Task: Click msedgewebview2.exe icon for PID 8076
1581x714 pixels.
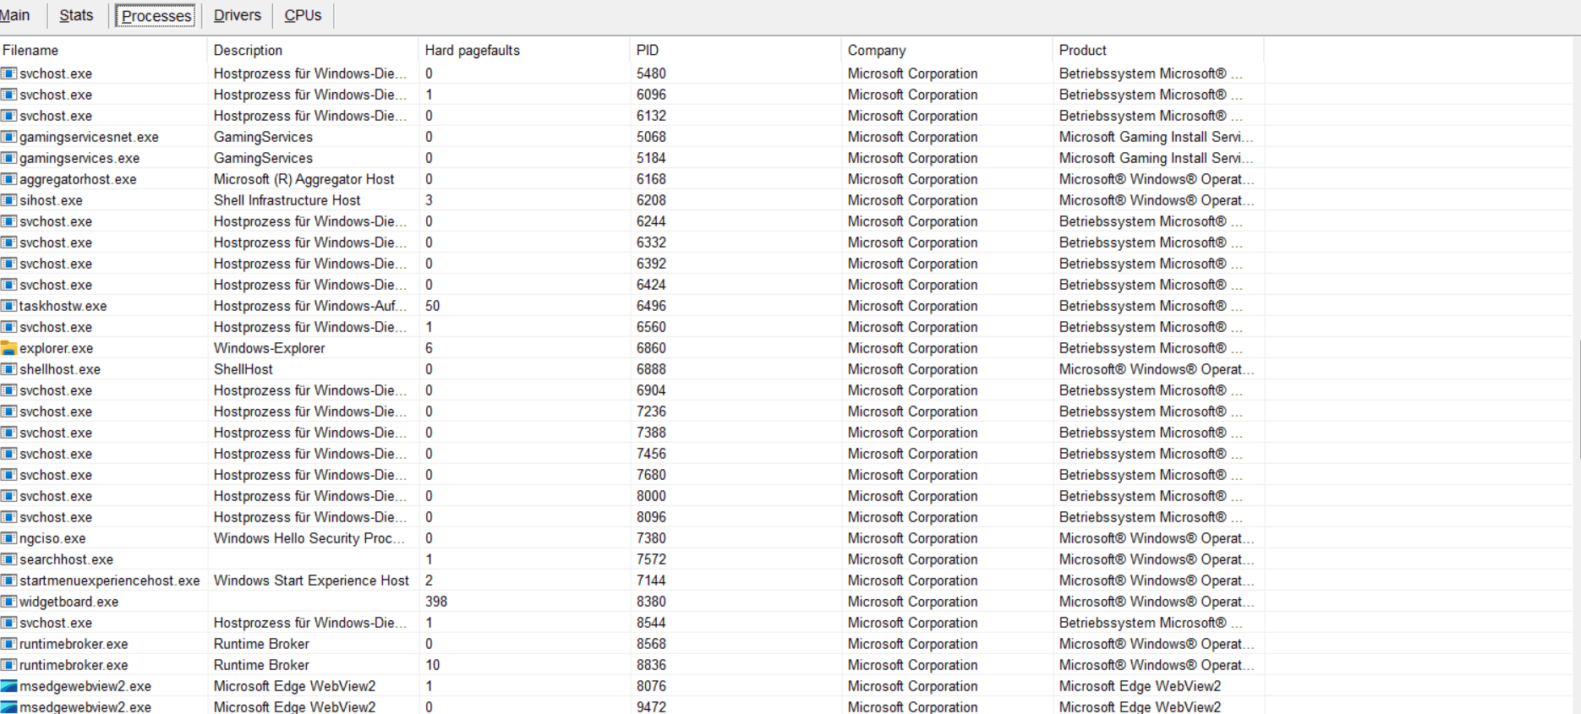Action: click(8, 686)
